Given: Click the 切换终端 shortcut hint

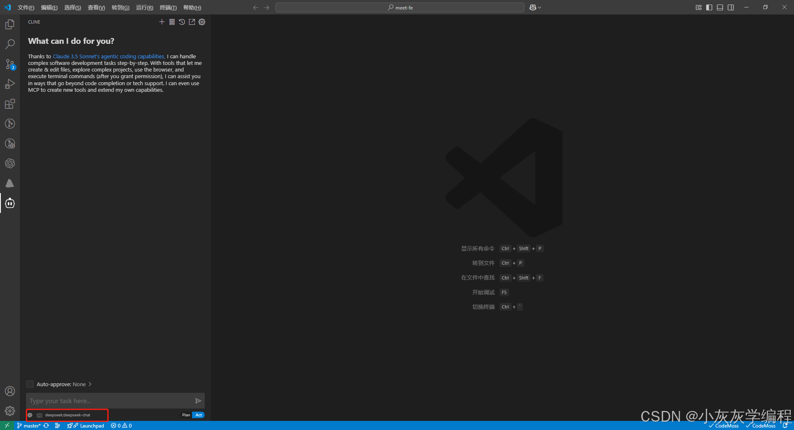Looking at the screenshot, I should pyautogui.click(x=483, y=307).
